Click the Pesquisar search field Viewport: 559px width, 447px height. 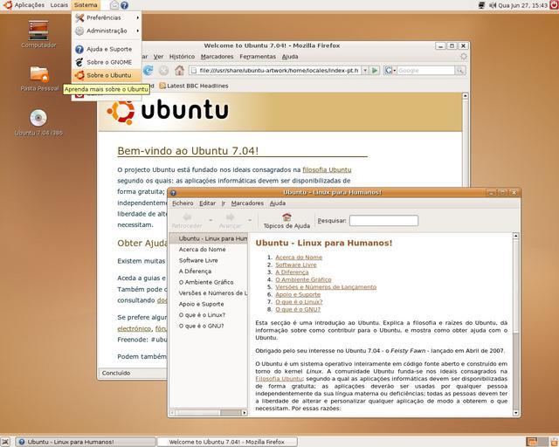tap(383, 221)
